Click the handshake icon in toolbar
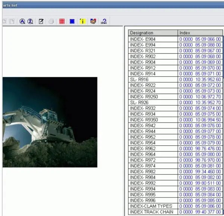This screenshot has height=216, width=224. coord(93,21)
